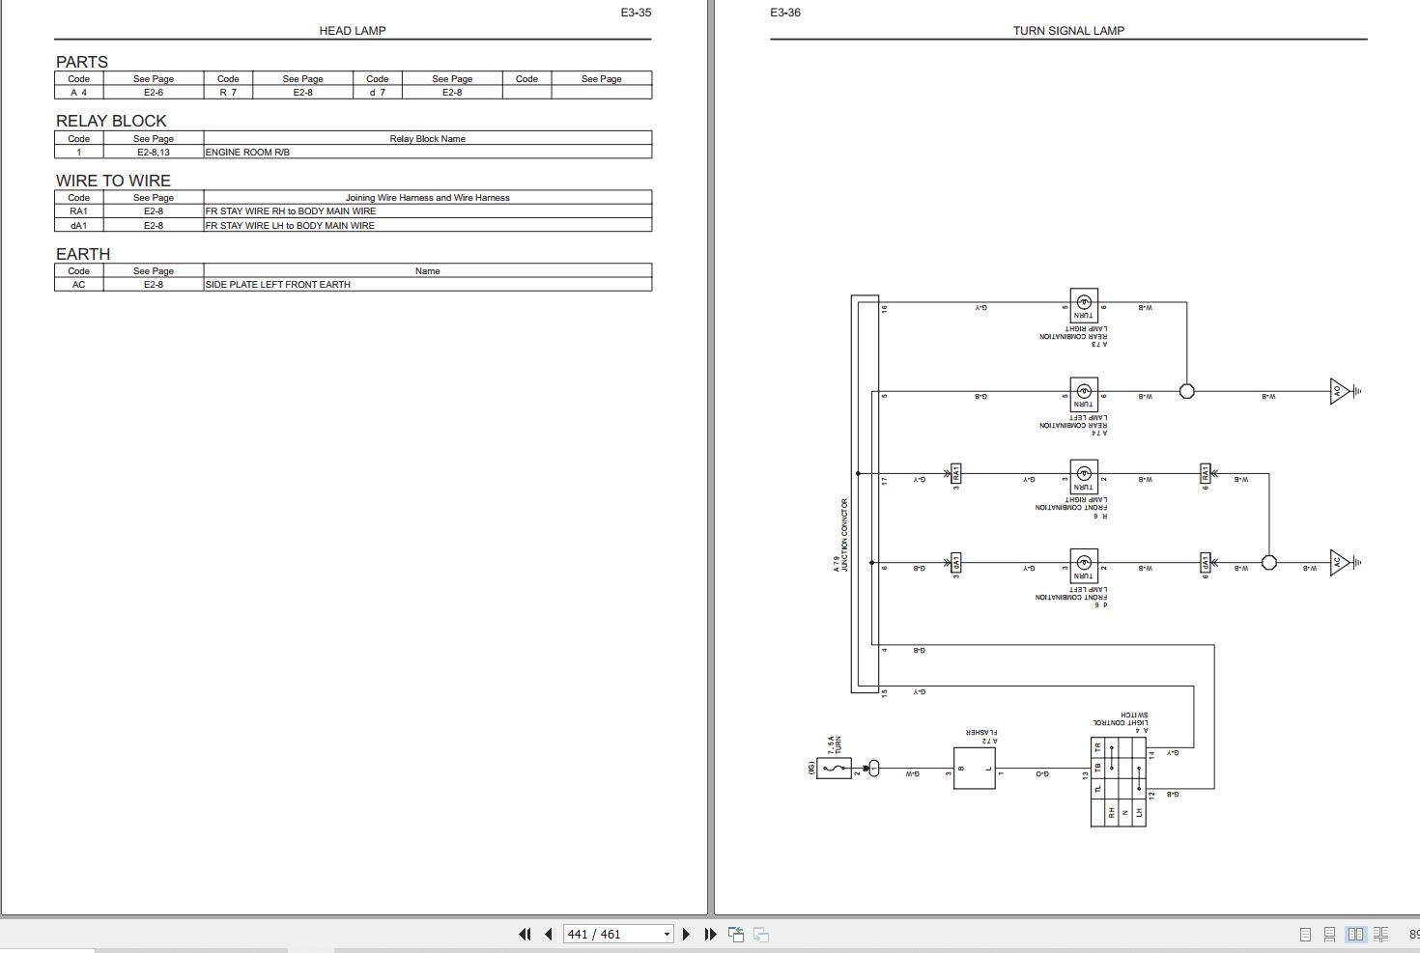Open the page number dropdown arrow

(666, 934)
